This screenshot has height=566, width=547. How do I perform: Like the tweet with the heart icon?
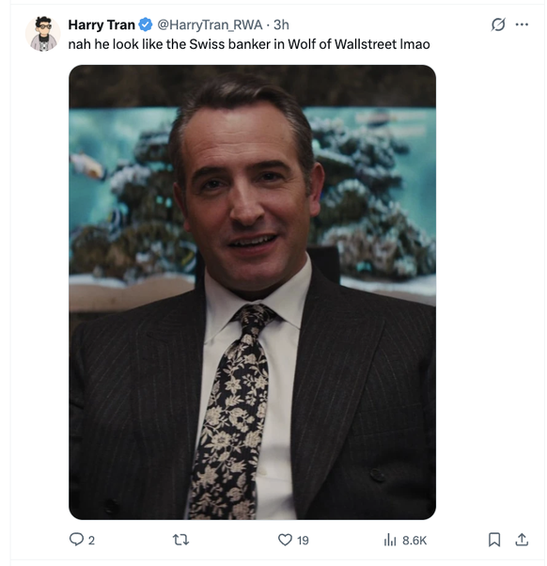point(285,540)
